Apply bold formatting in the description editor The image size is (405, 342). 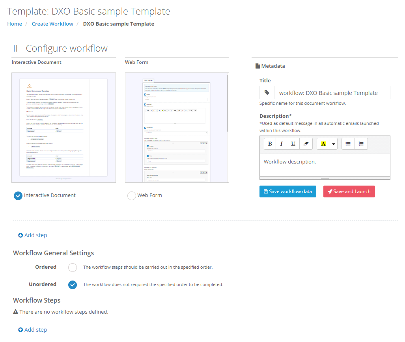click(x=270, y=144)
